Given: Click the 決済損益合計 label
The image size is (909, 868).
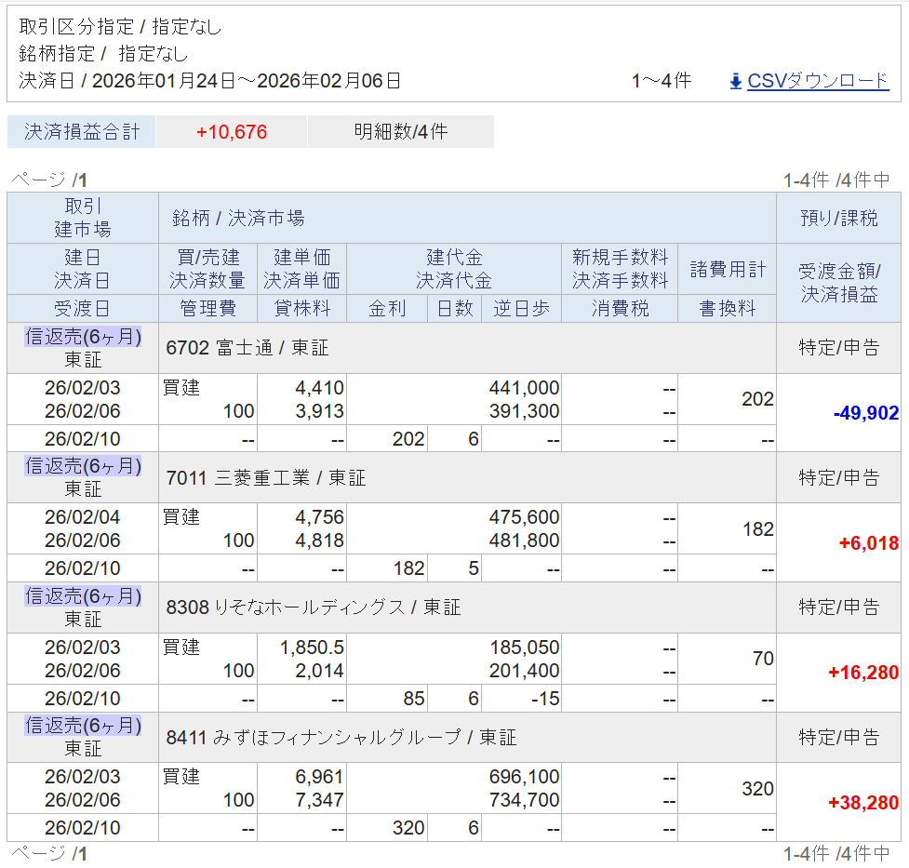Looking at the screenshot, I should click(x=81, y=131).
